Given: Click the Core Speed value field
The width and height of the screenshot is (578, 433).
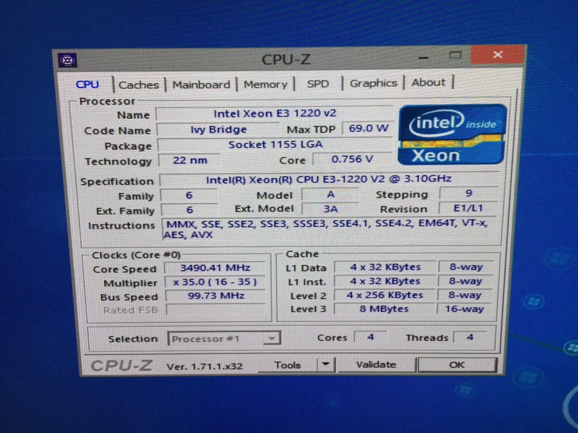Looking at the screenshot, I should [x=215, y=268].
